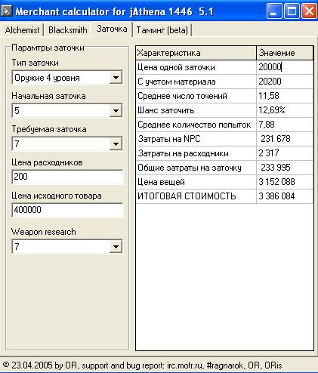The height and width of the screenshot is (373, 318).
Task: Click the Значение column header
Action: tap(285, 53)
